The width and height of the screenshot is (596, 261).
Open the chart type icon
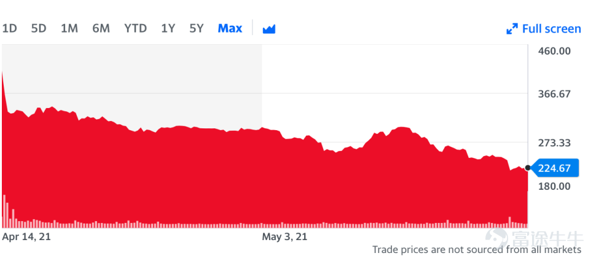[x=269, y=29]
